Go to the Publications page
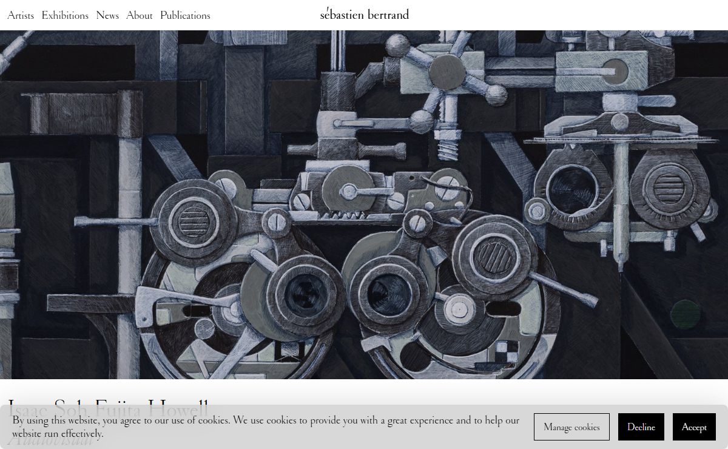The width and height of the screenshot is (728, 449). pos(185,15)
